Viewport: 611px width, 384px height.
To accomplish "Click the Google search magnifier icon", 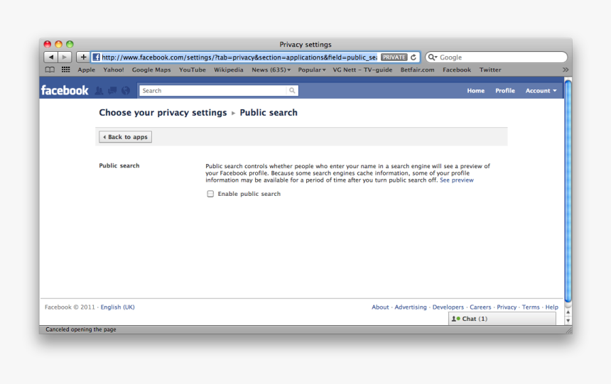I will (x=432, y=57).
